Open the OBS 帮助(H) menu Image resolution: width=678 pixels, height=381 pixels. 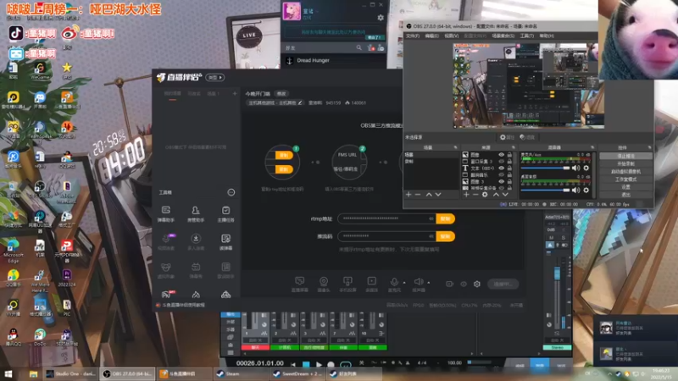pyautogui.click(x=547, y=36)
